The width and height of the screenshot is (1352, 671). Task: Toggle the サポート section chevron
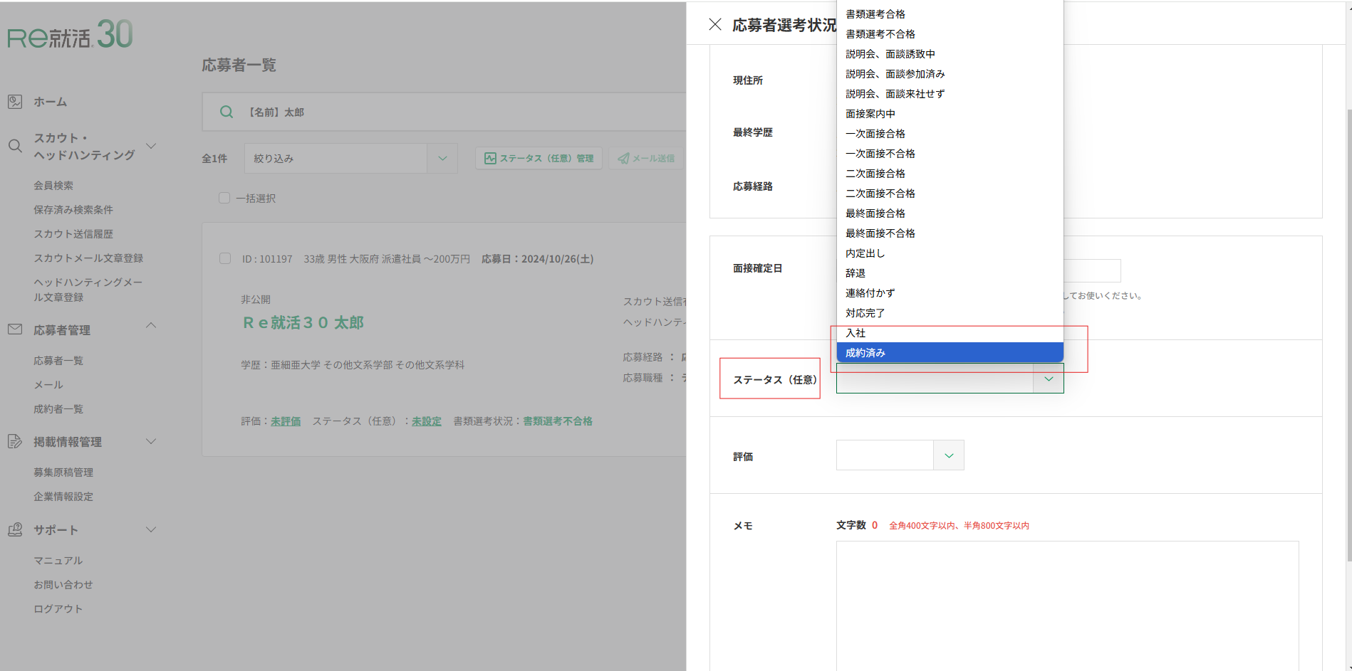[x=151, y=529]
